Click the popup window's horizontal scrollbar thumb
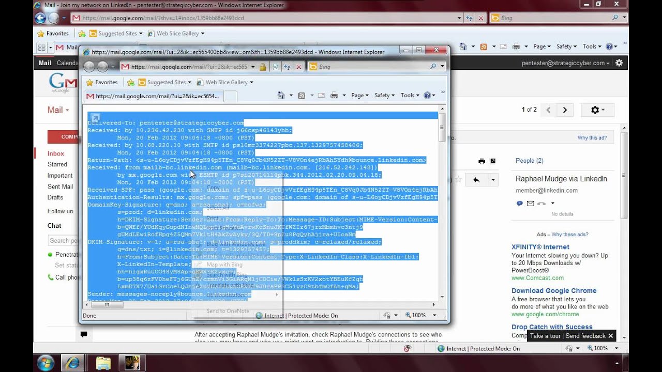This screenshot has height=372, width=662. 107,305
